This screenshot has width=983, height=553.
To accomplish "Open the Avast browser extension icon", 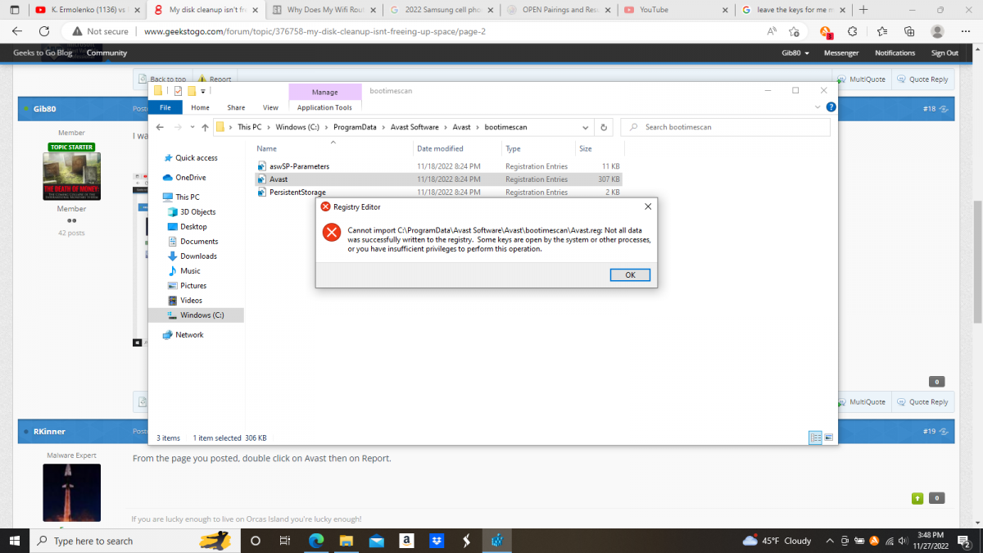I will click(826, 31).
